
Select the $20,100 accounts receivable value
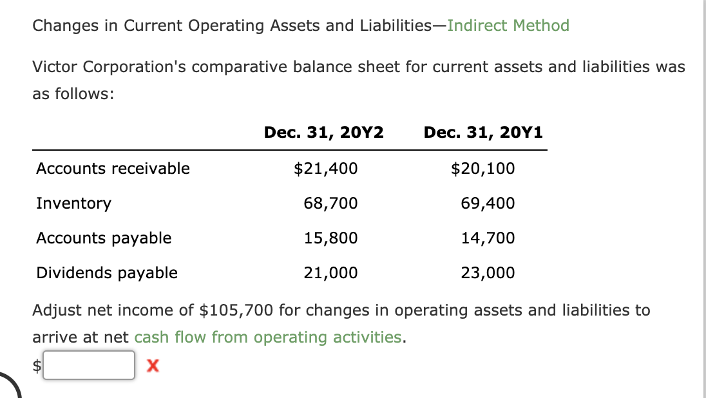click(x=483, y=168)
